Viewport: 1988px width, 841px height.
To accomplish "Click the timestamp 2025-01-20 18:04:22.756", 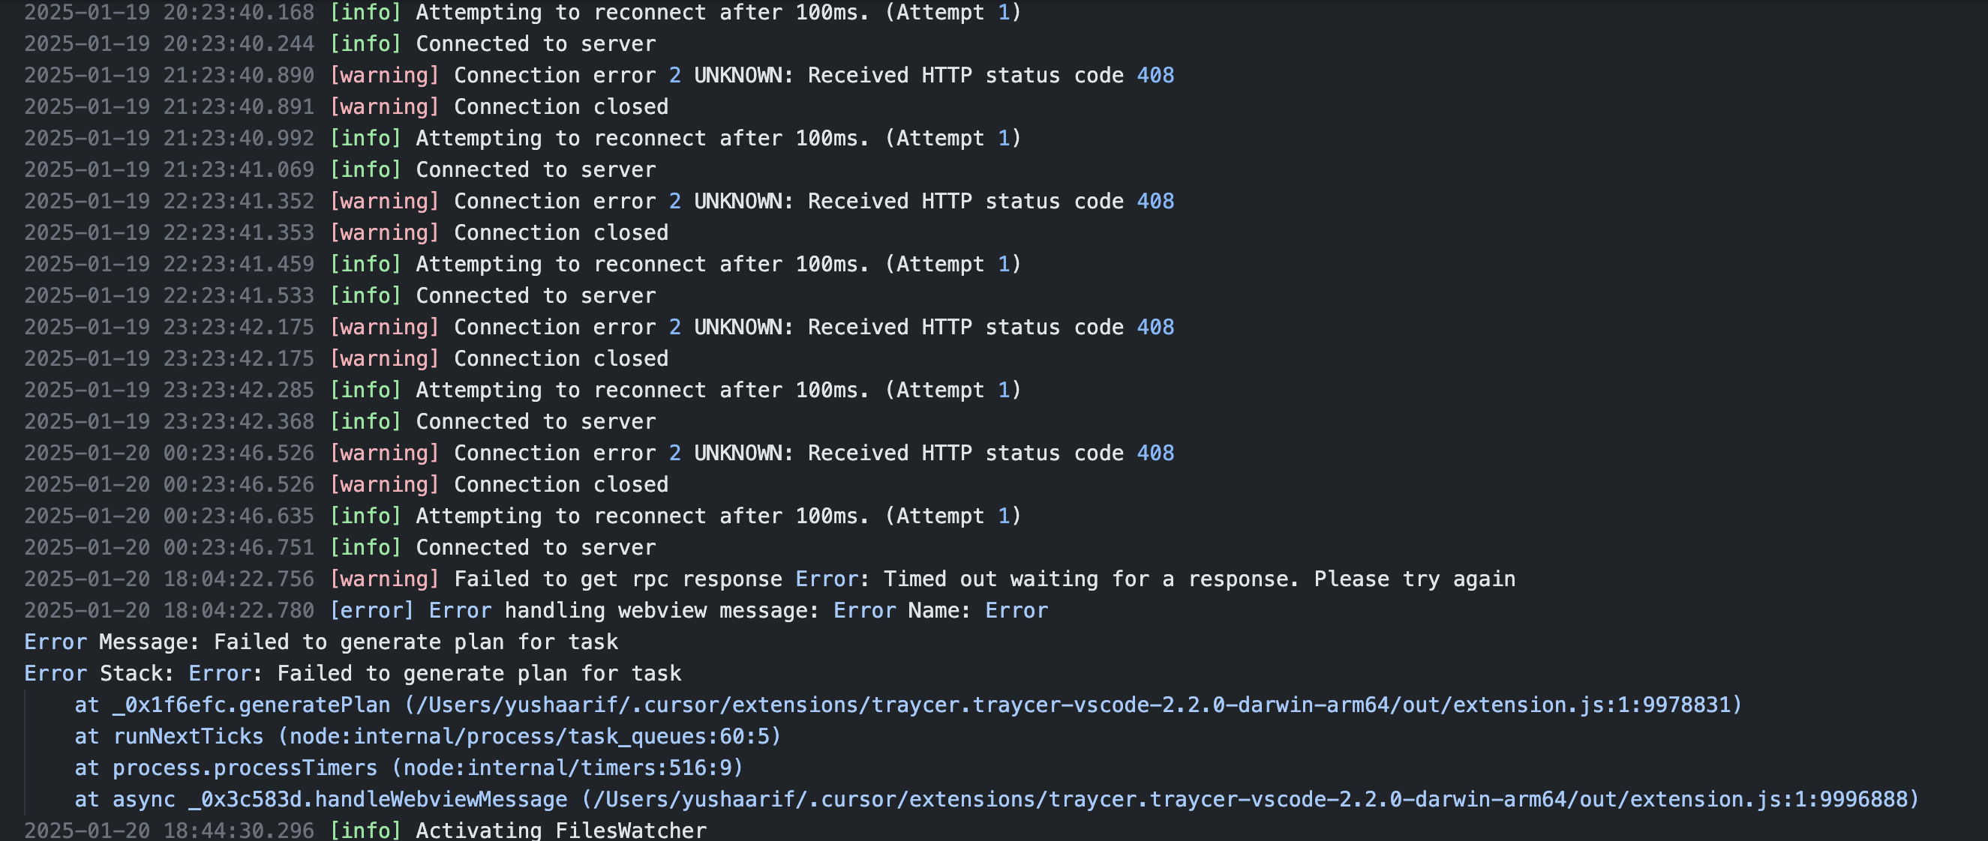I will tap(169, 579).
